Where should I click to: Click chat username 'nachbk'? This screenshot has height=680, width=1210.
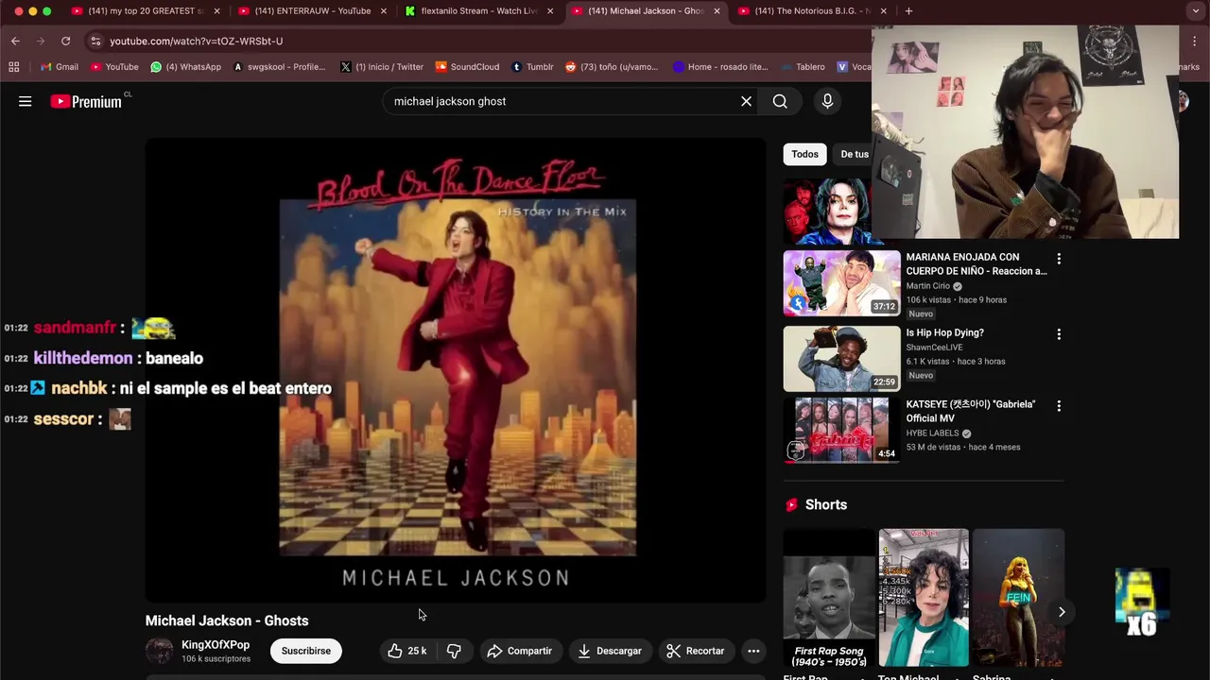click(79, 388)
